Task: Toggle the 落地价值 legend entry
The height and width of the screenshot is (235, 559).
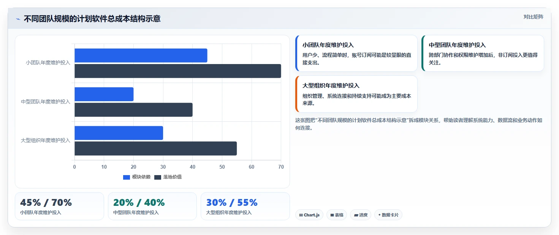Action: point(168,177)
